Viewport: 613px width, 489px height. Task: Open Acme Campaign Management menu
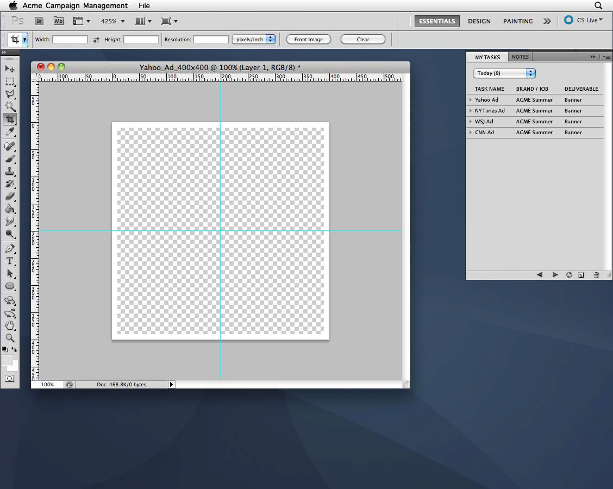(75, 5)
